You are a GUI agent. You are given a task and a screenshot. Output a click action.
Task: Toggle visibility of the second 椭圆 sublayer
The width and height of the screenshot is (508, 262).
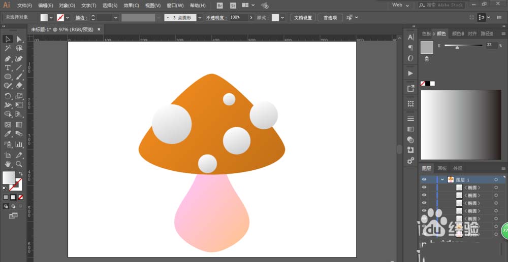tap(424, 195)
